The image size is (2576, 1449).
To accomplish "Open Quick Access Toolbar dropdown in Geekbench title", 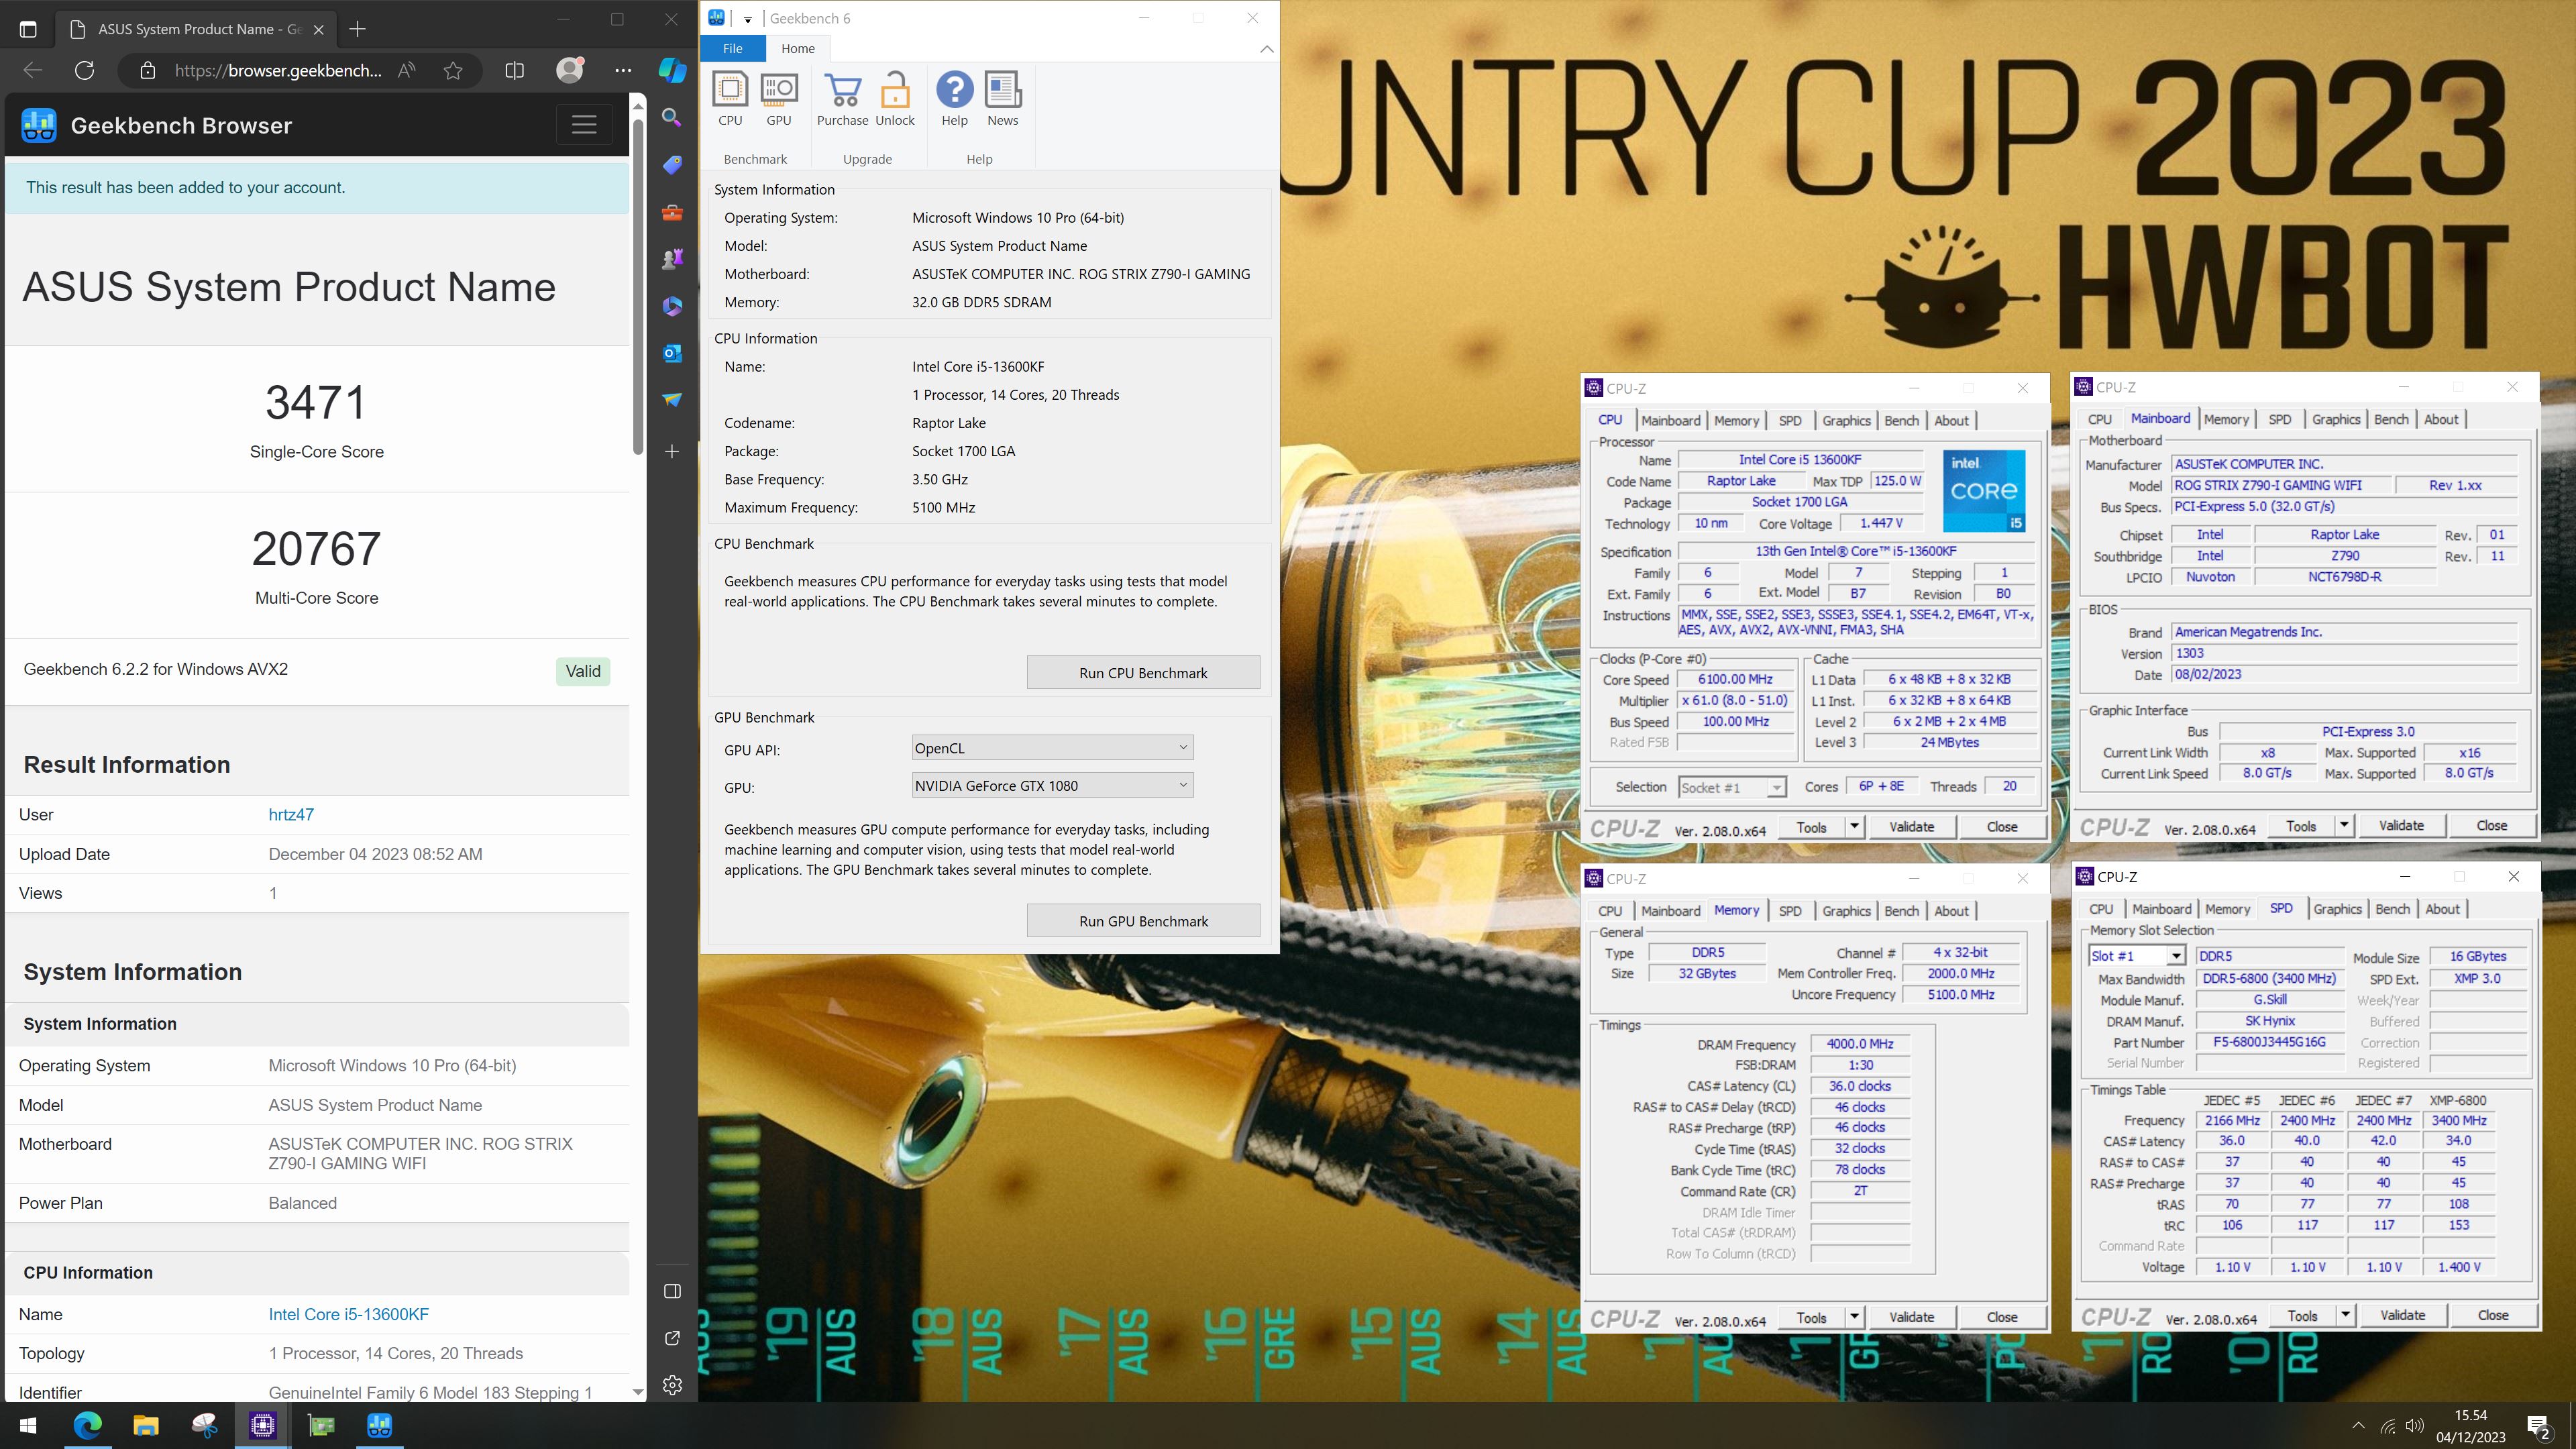I will (x=747, y=18).
